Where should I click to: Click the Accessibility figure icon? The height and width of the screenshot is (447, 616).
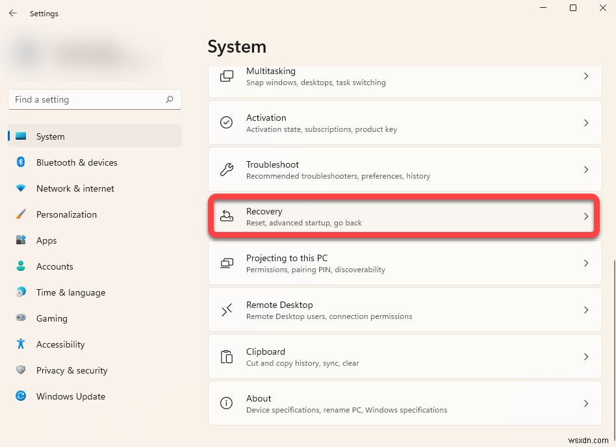[20, 344]
